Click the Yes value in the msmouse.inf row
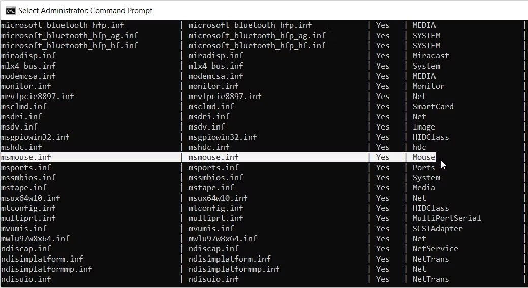 coord(383,157)
